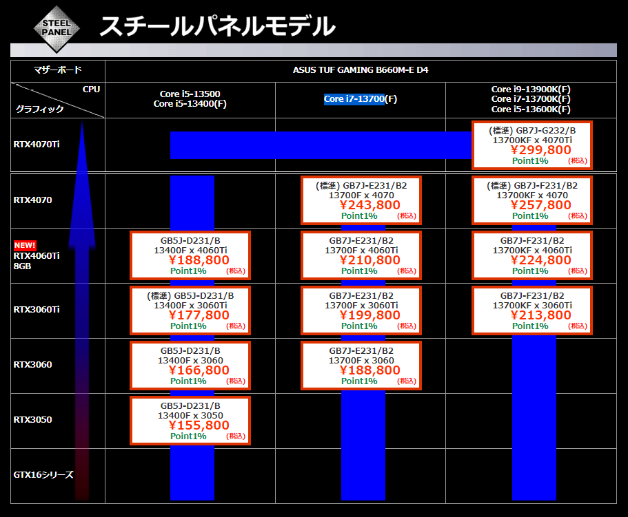The image size is (628, 517).
Task: Click the CPU label in corner cell
Action: [91, 89]
